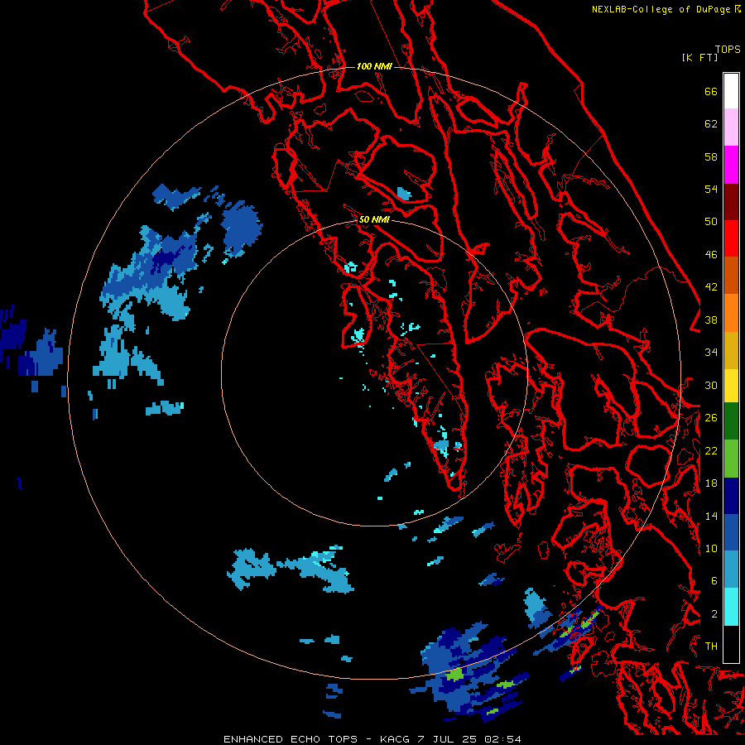
Task: Click the legend value '58'
Action: [711, 156]
